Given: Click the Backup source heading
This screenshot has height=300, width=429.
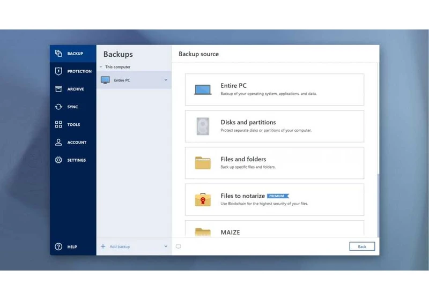Looking at the screenshot, I should coord(198,54).
